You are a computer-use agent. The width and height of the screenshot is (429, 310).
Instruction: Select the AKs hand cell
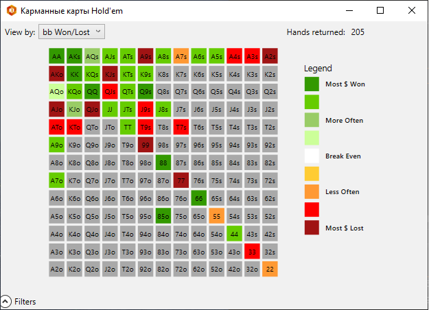click(x=74, y=56)
